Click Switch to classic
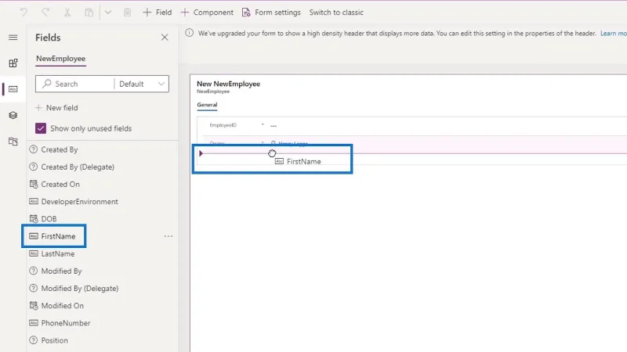 [336, 13]
